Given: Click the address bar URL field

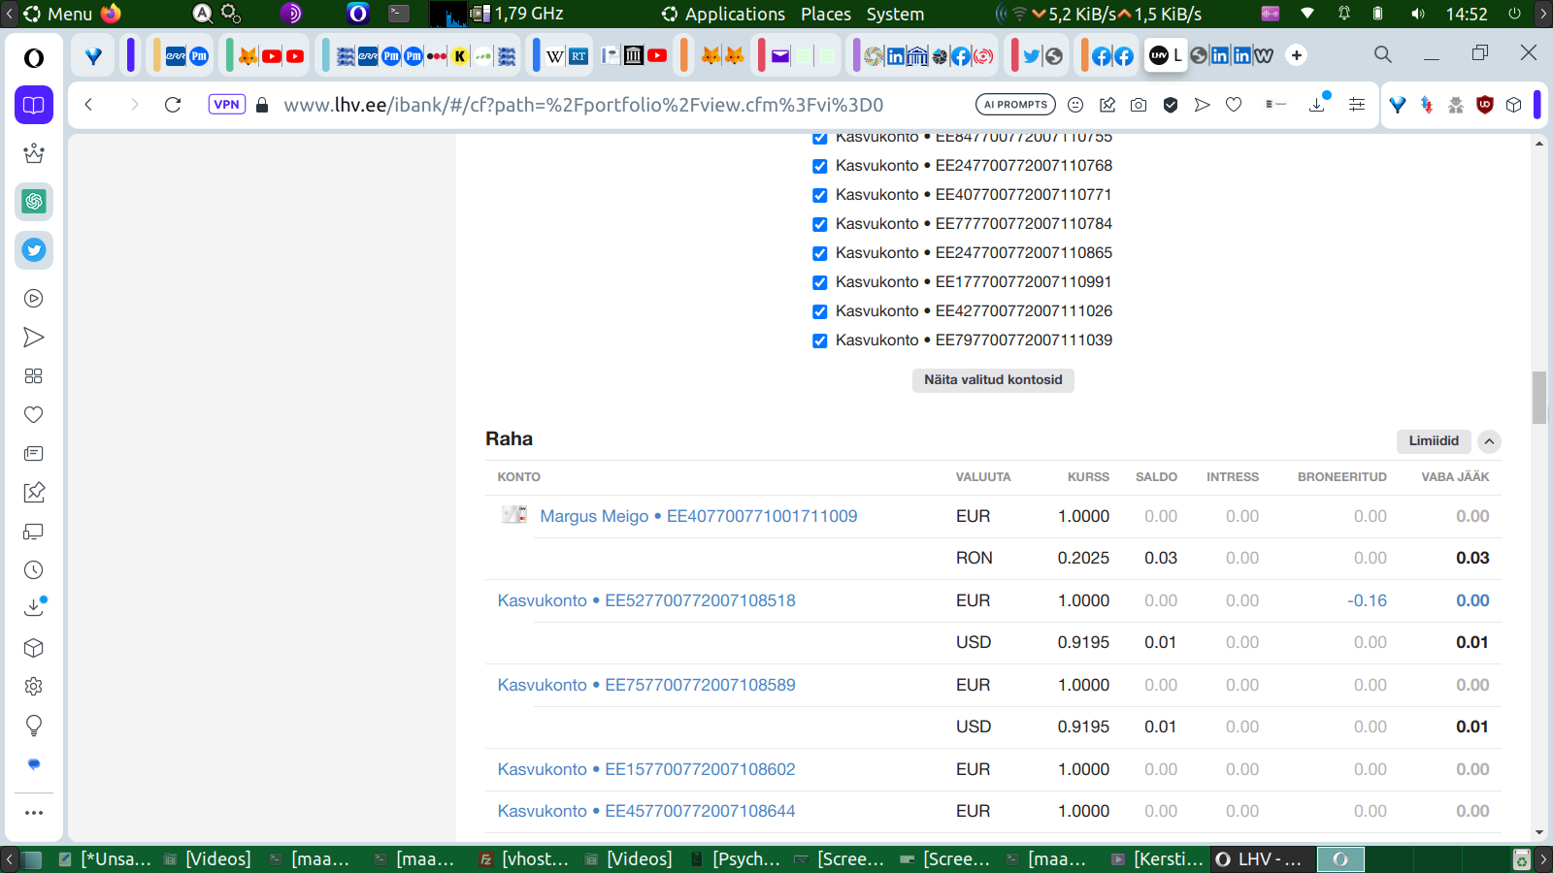Looking at the screenshot, I should [621, 105].
